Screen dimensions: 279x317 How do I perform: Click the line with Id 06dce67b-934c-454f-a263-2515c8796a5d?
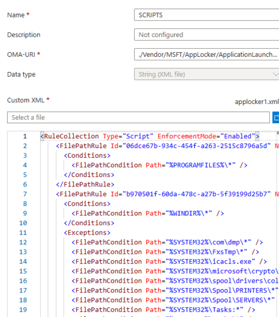tap(167, 146)
